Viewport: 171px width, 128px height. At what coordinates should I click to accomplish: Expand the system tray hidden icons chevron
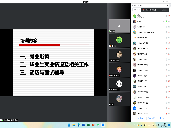pos(133,125)
